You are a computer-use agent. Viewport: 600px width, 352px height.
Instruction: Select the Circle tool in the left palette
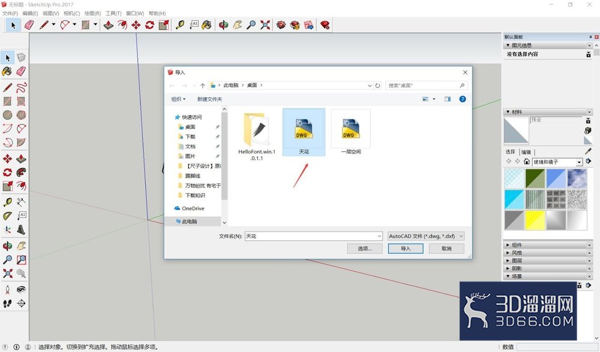(7, 115)
